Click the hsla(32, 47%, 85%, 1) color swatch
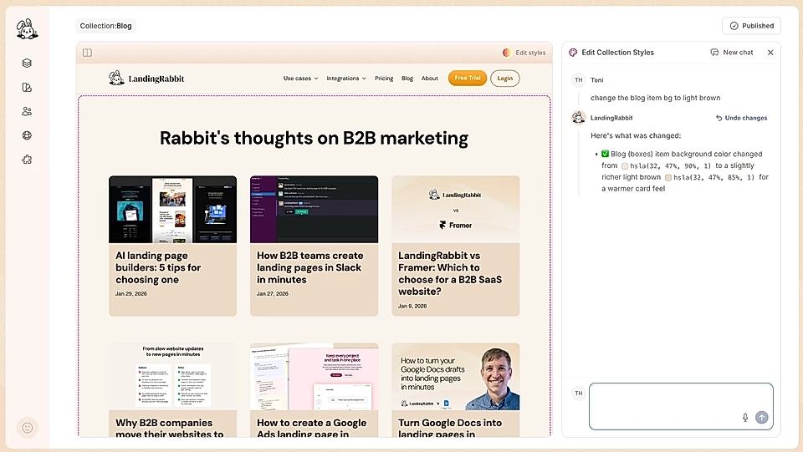 coord(668,177)
